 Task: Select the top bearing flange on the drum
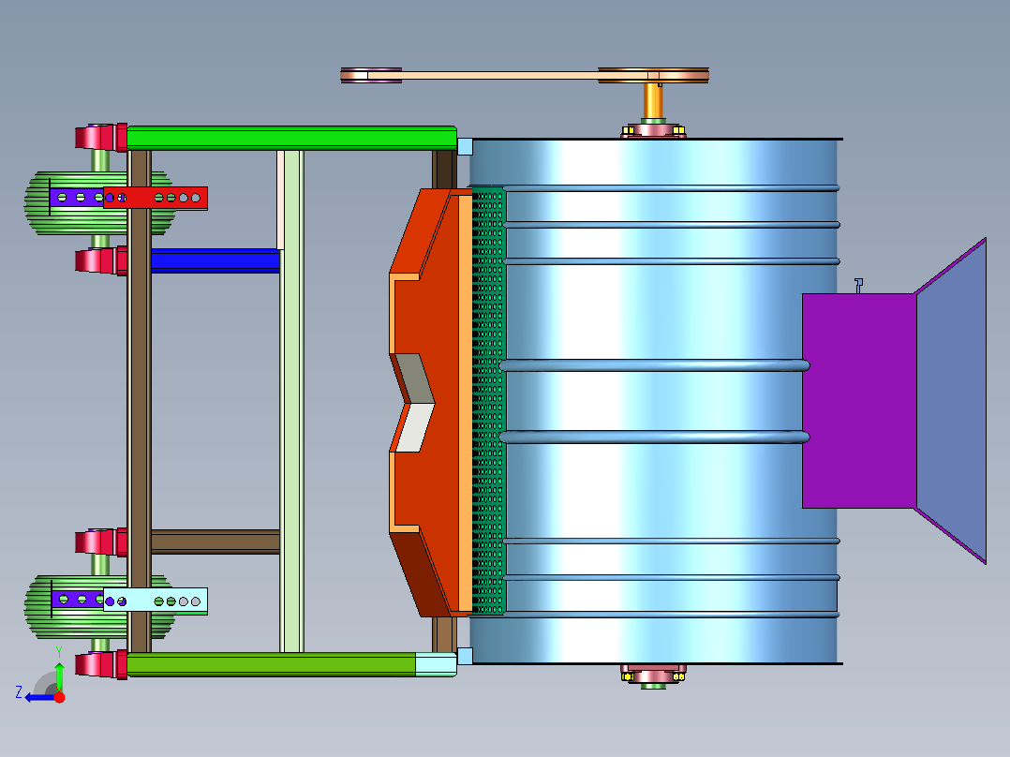[653, 129]
